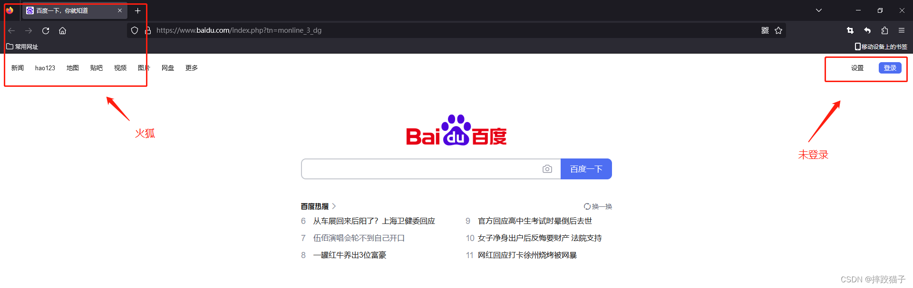Click the tracking protection shield icon

[x=135, y=30]
